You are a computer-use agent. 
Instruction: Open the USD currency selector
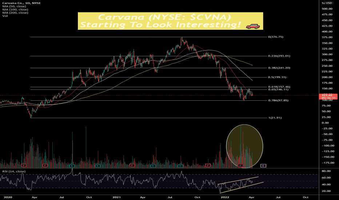point(329,3)
